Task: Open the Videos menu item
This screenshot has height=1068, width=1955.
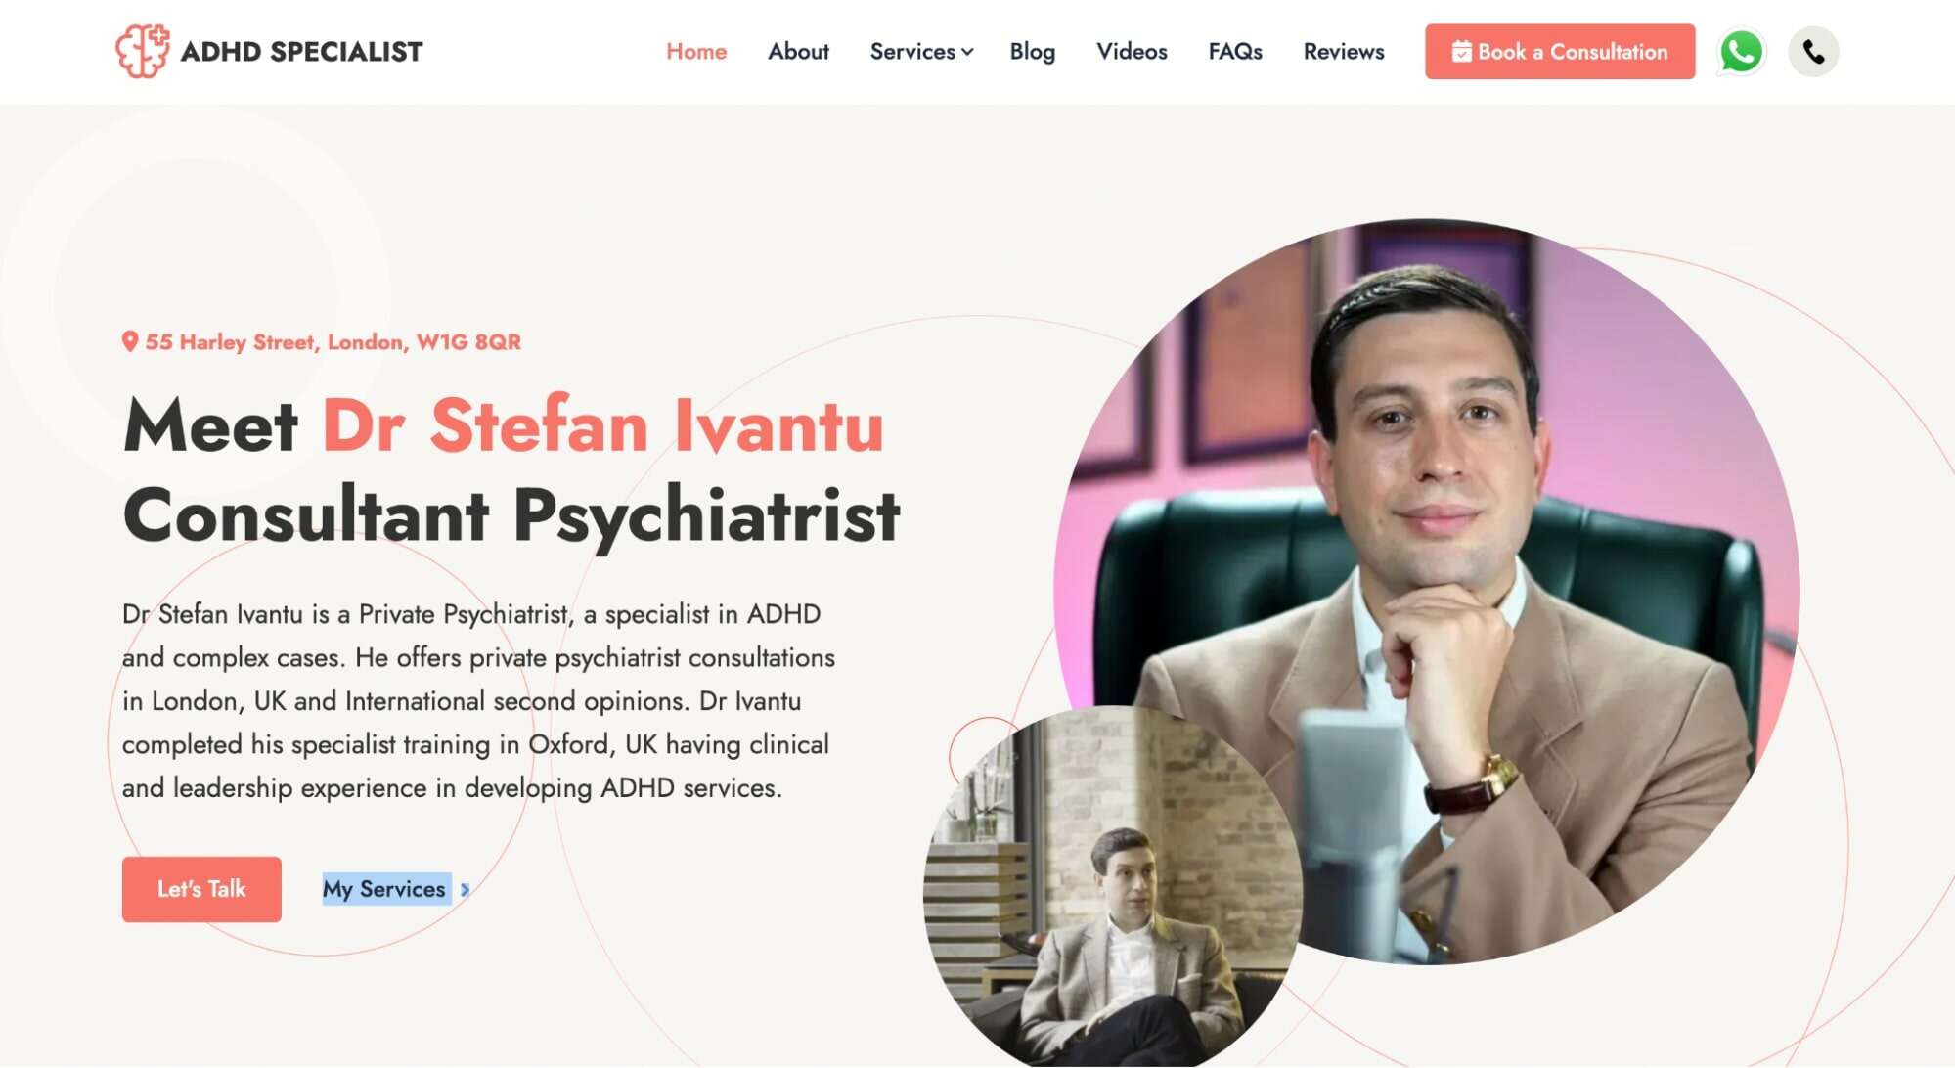Action: coord(1132,52)
